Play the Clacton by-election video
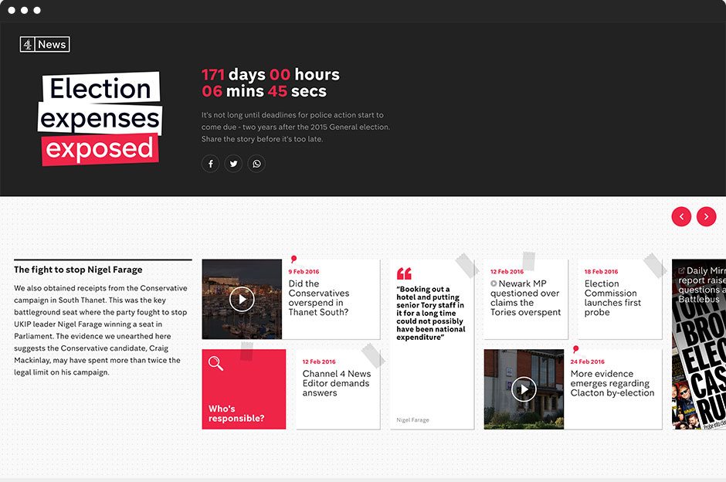The height and width of the screenshot is (482, 726). (524, 389)
